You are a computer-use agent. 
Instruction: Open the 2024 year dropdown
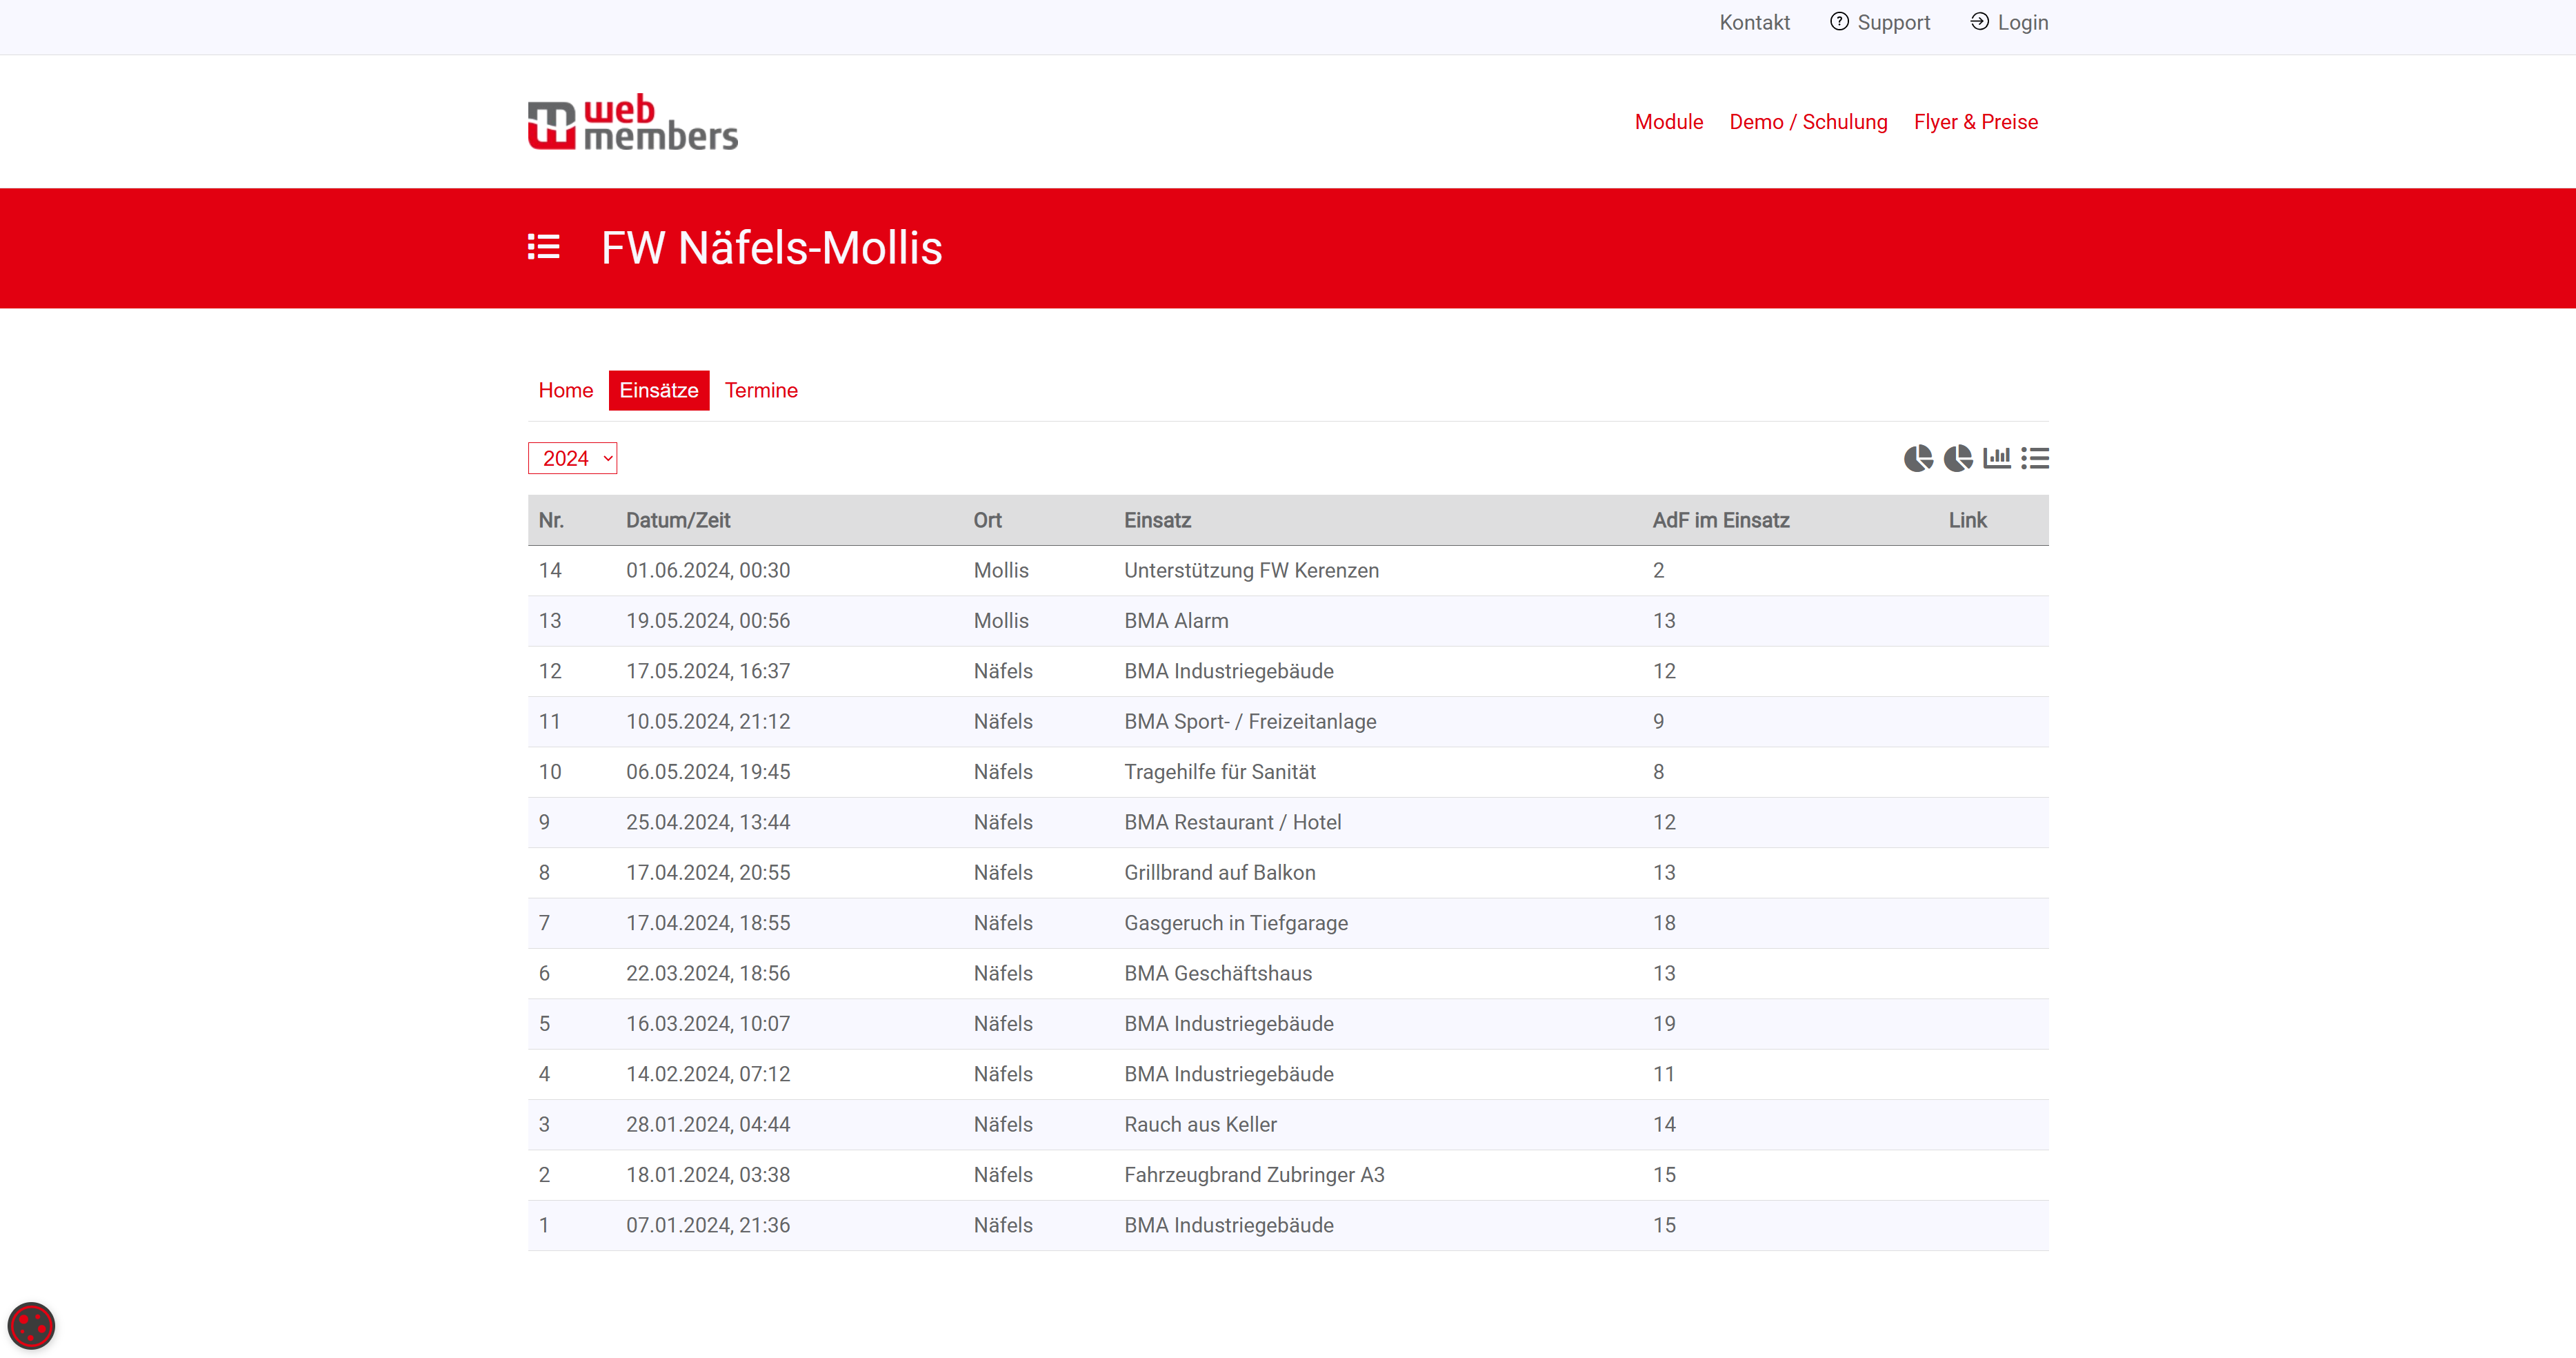572,458
